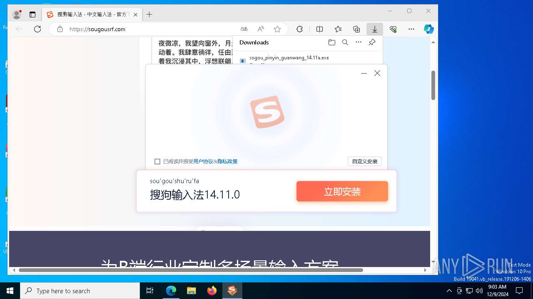
Task: Open Task View on taskbar
Action: pos(150,291)
